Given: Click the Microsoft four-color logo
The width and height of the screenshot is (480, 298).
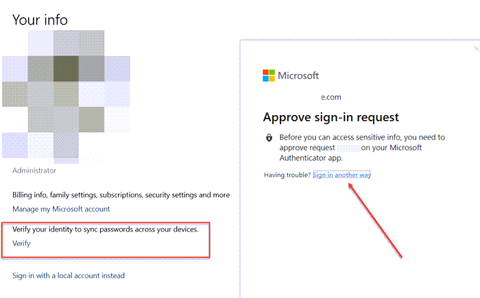Looking at the screenshot, I should pyautogui.click(x=269, y=75).
